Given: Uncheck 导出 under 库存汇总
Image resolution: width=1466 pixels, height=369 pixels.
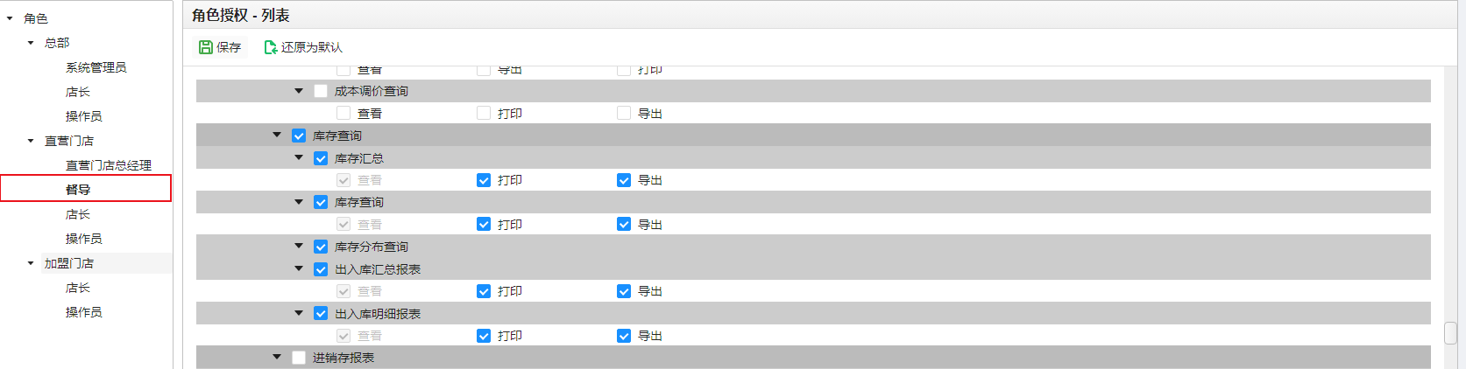Looking at the screenshot, I should [x=624, y=180].
